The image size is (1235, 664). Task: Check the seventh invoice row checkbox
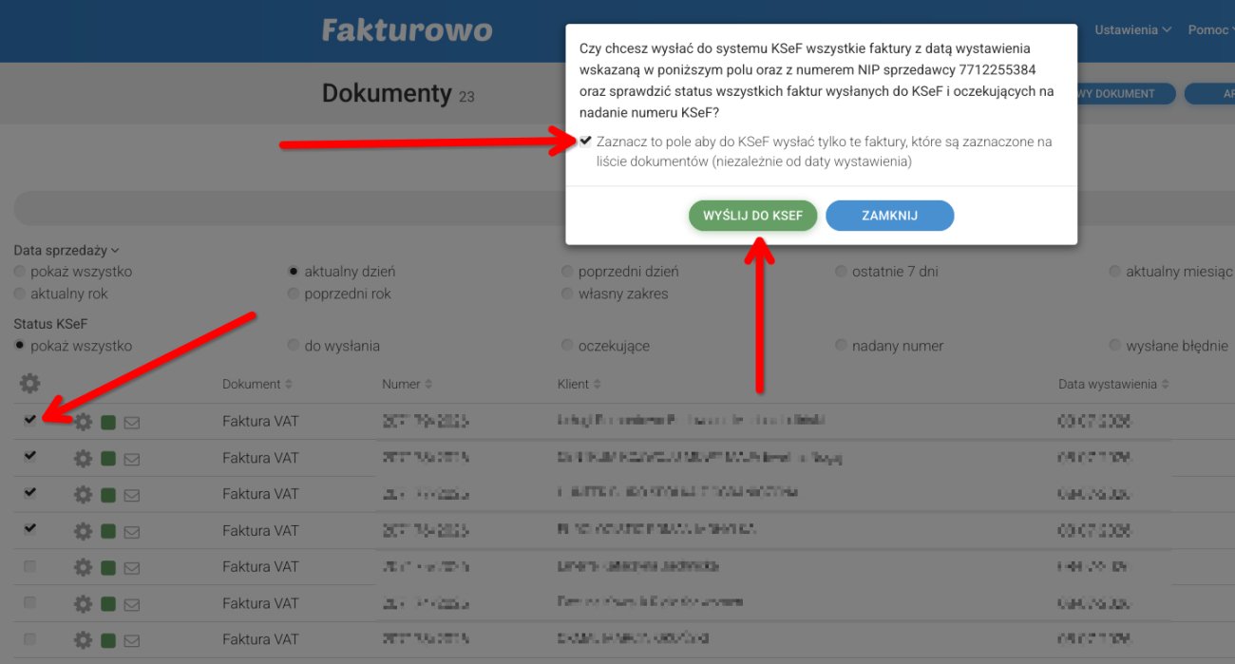coord(29,638)
